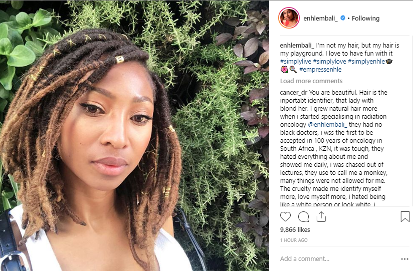Open the enhlembali_ username in the header
This screenshot has height=271, width=413.
coord(320,18)
